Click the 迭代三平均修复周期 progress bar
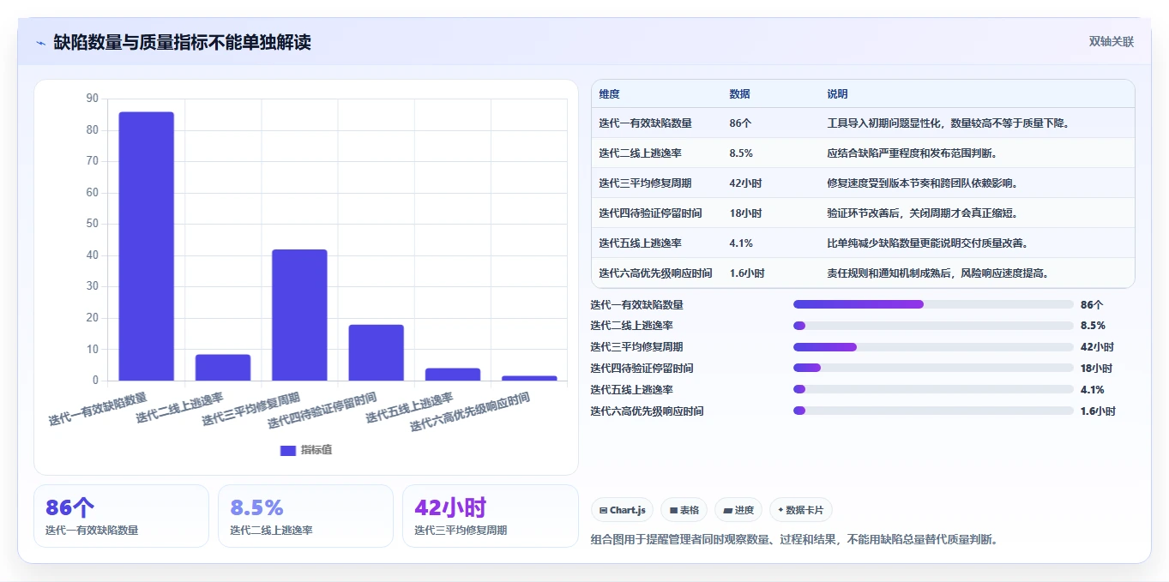1169x582 pixels. tap(933, 347)
